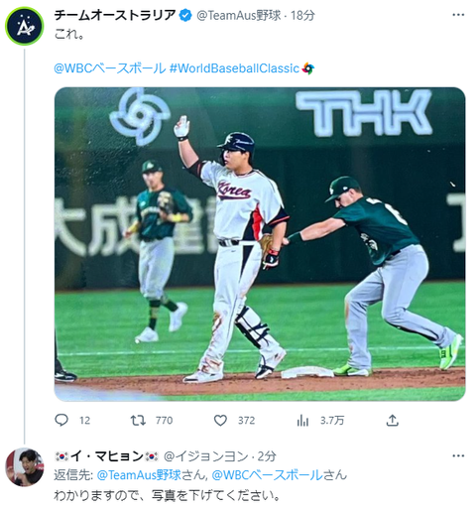This screenshot has height=512, width=476.
Task: Open the #WorldBaseballClassic hashtag
Action: pyautogui.click(x=234, y=68)
